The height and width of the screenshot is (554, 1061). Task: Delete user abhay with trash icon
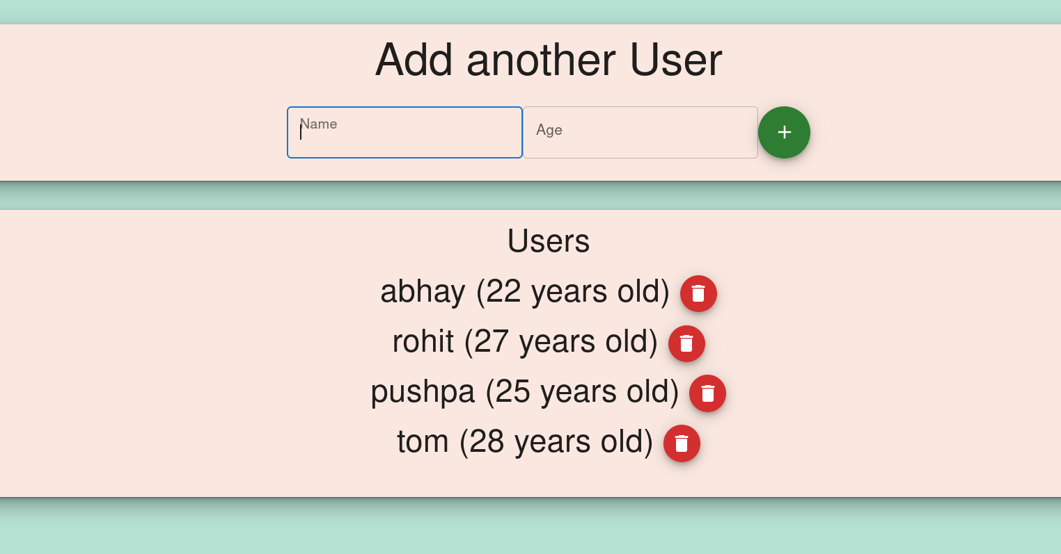click(698, 293)
